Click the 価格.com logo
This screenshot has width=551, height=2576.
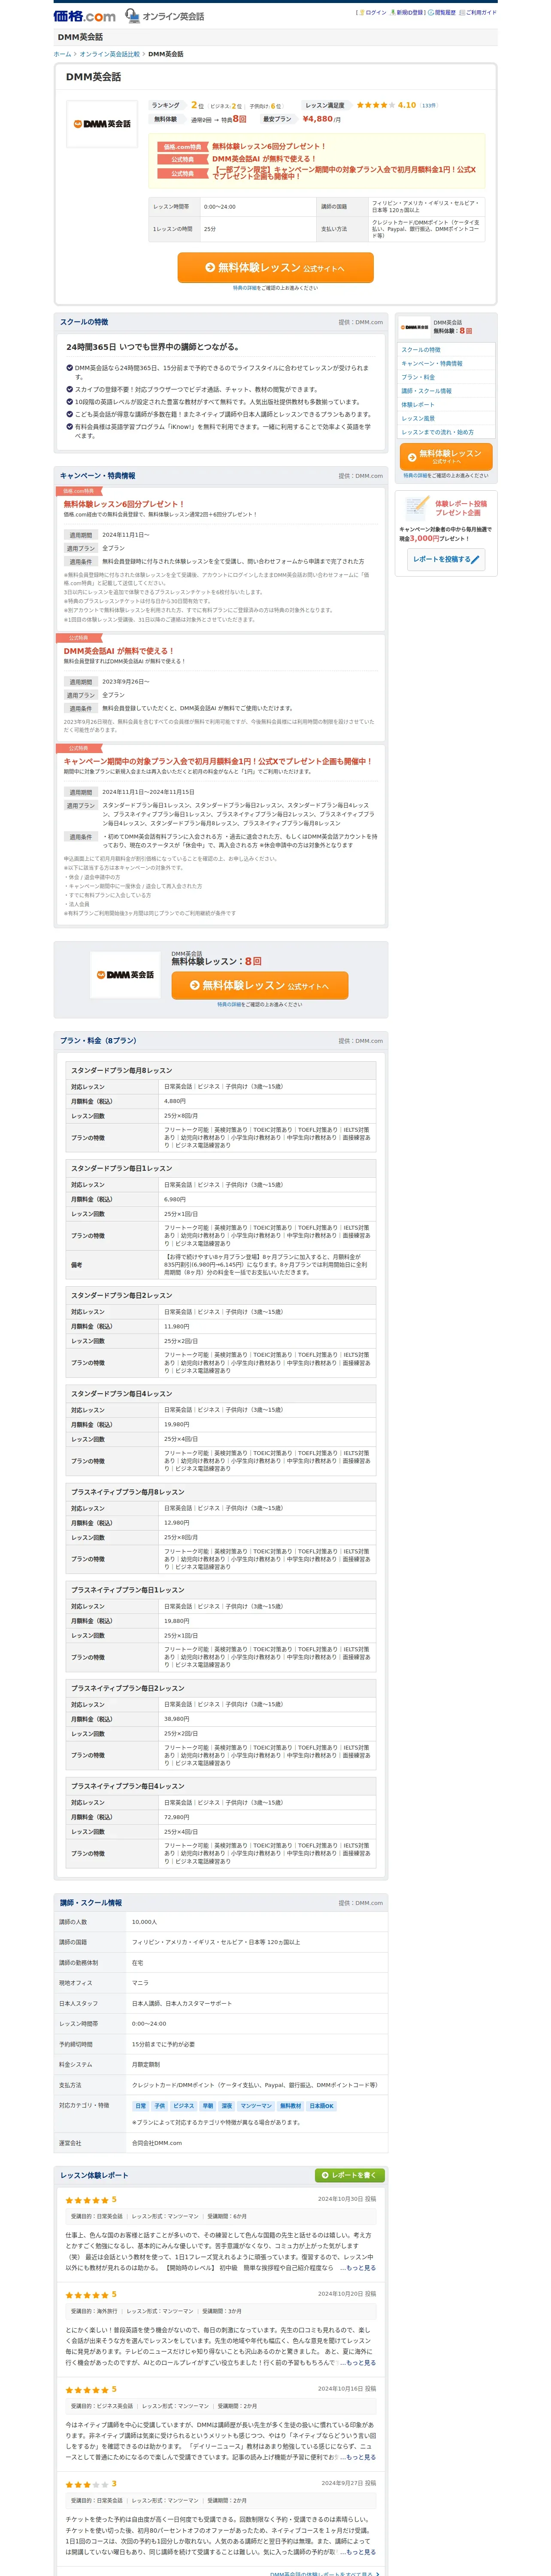point(84,16)
